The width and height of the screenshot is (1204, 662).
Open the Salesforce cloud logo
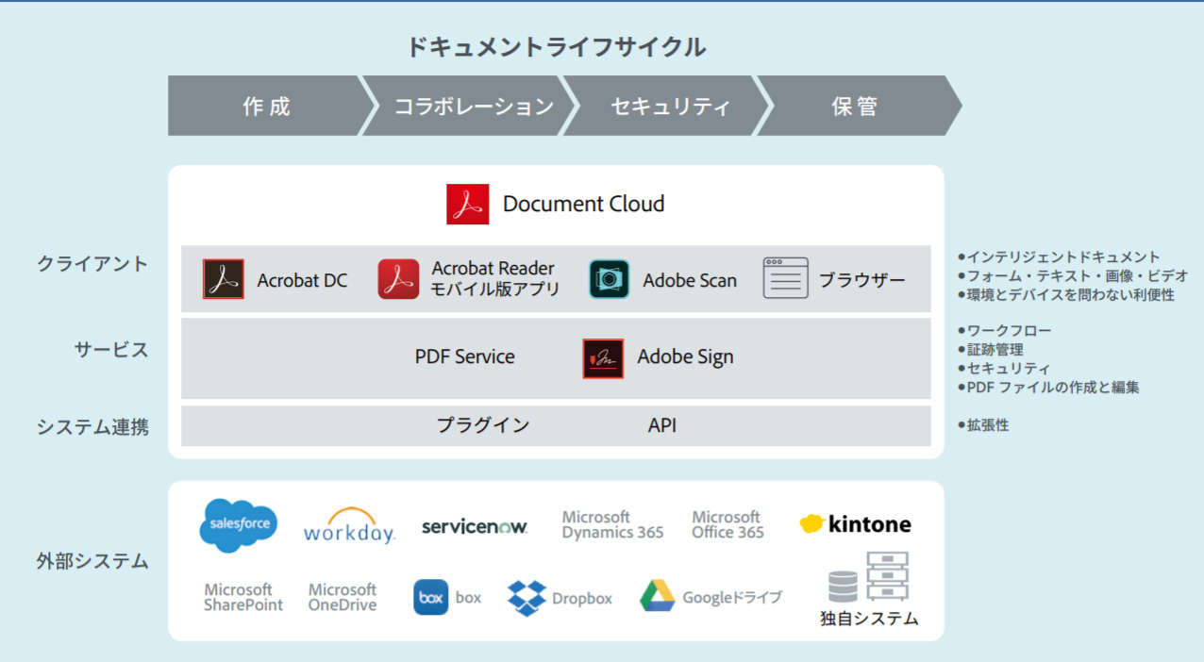coord(240,525)
